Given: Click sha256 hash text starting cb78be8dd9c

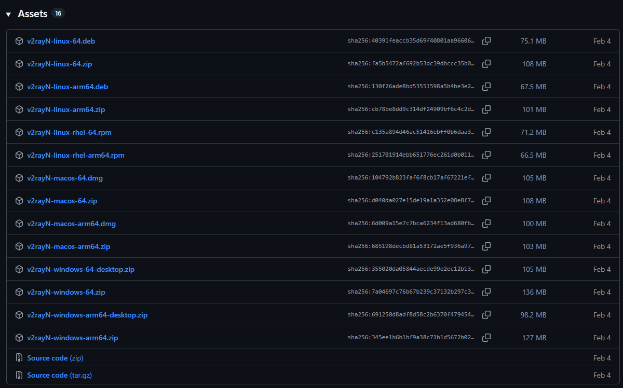Looking at the screenshot, I should pyautogui.click(x=411, y=109).
